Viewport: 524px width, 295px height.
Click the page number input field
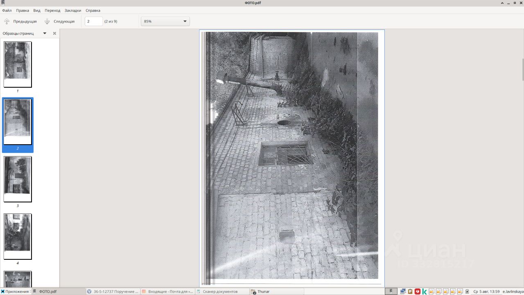[94, 21]
